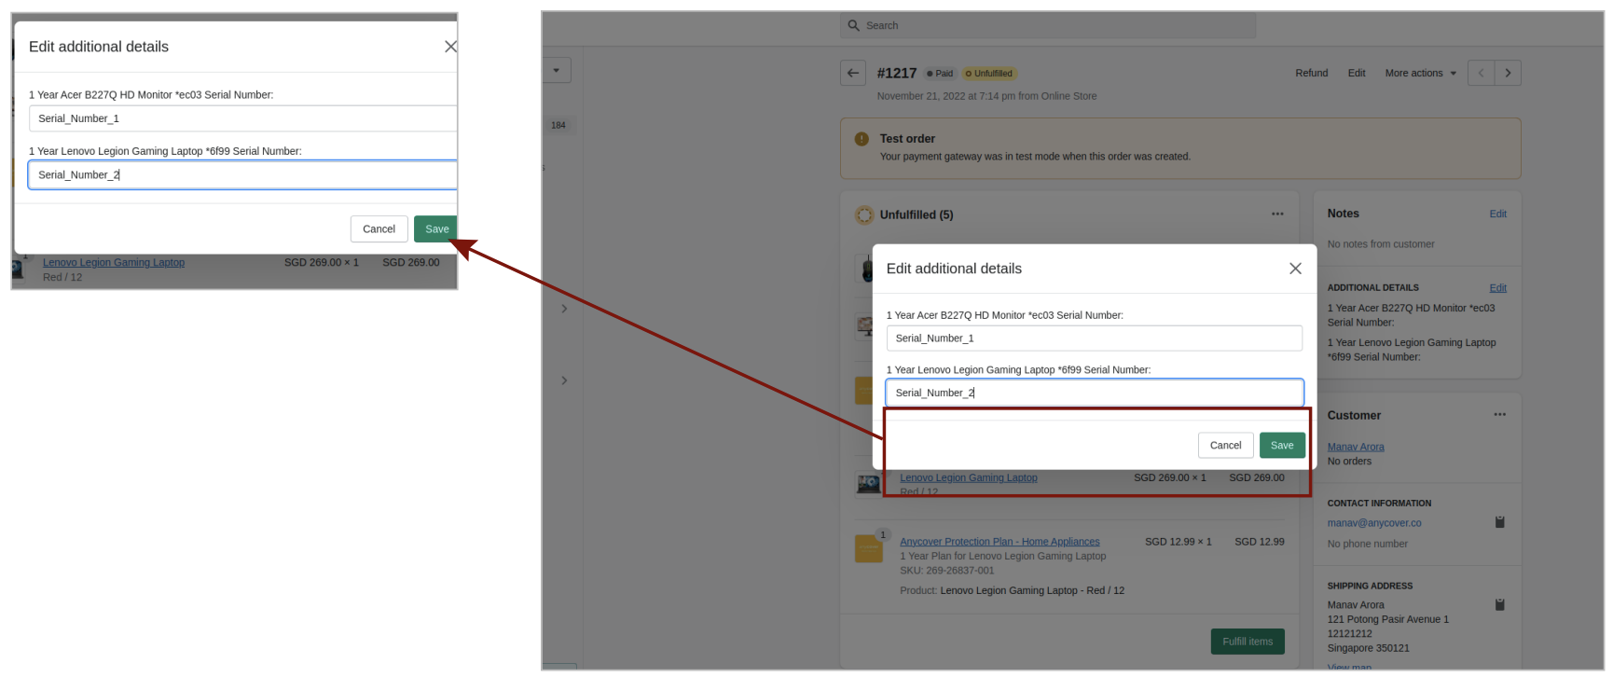This screenshot has width=1613, height=677.
Task: Edit the Notes section
Action: (x=1497, y=214)
